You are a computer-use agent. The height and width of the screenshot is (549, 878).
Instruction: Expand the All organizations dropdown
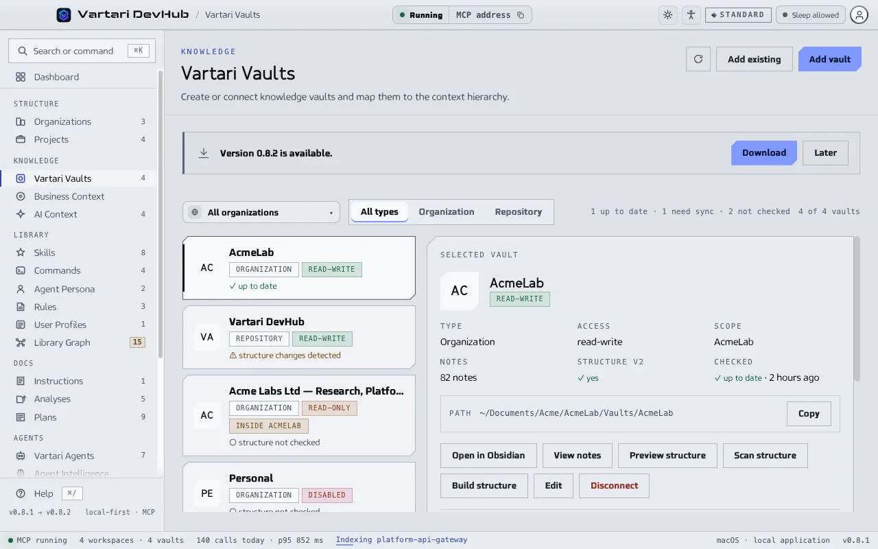click(x=261, y=212)
